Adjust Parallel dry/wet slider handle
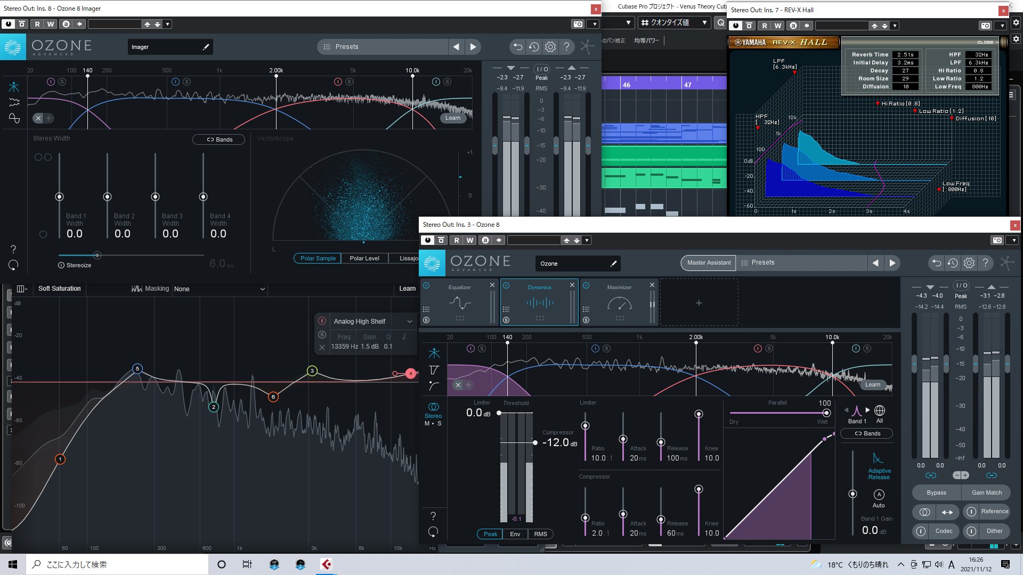The height and width of the screenshot is (575, 1023). [x=826, y=413]
